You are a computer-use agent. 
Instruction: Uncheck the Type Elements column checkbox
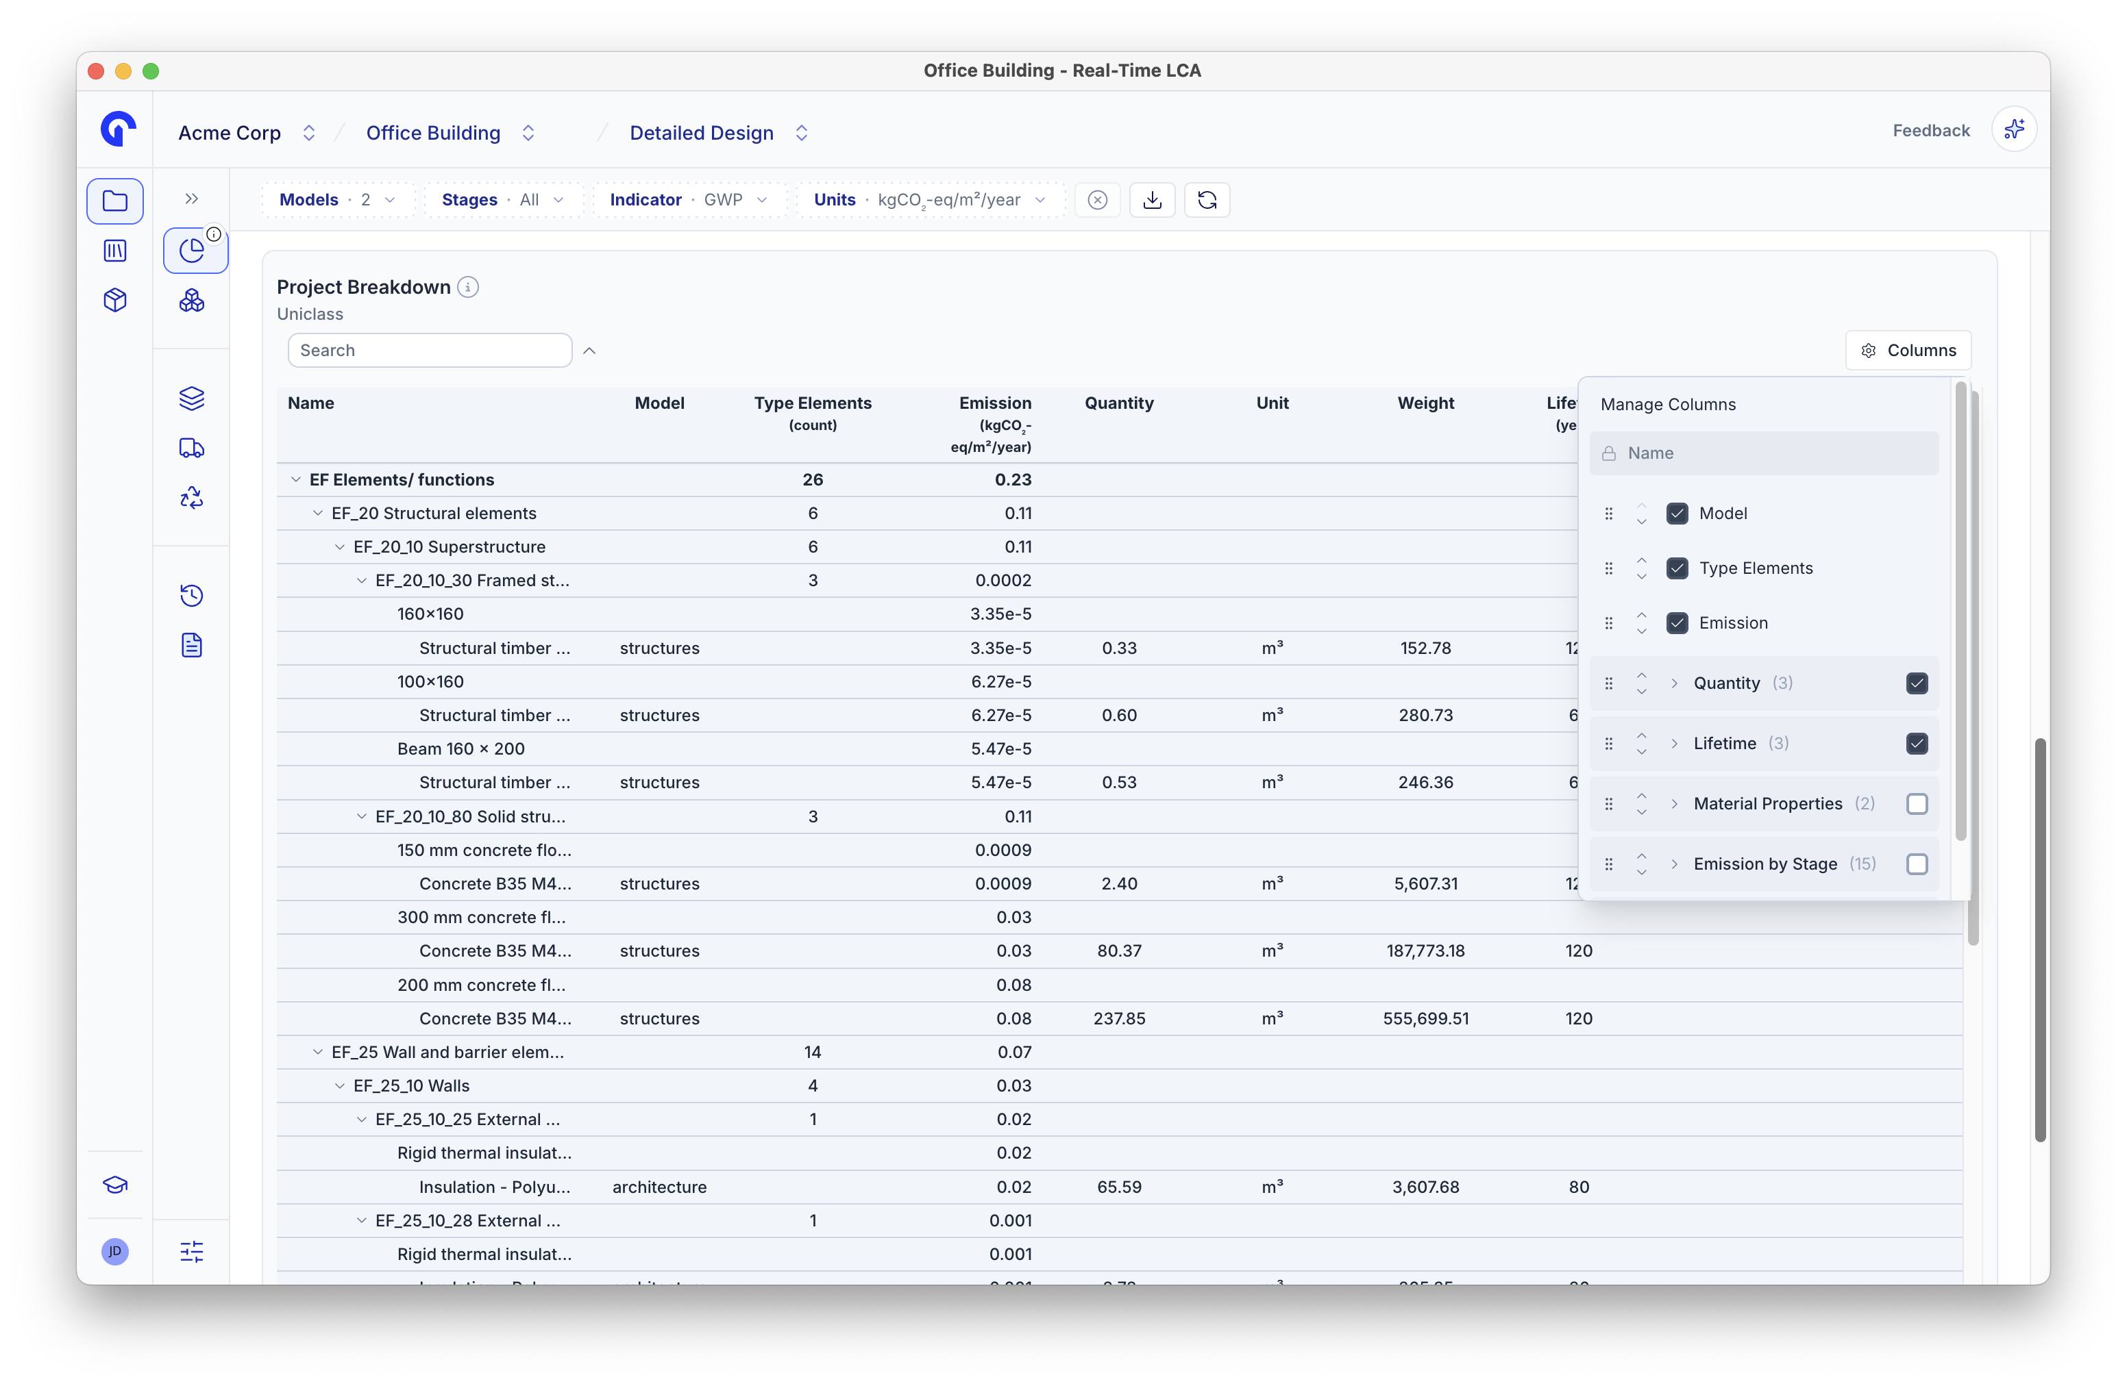click(x=1677, y=569)
